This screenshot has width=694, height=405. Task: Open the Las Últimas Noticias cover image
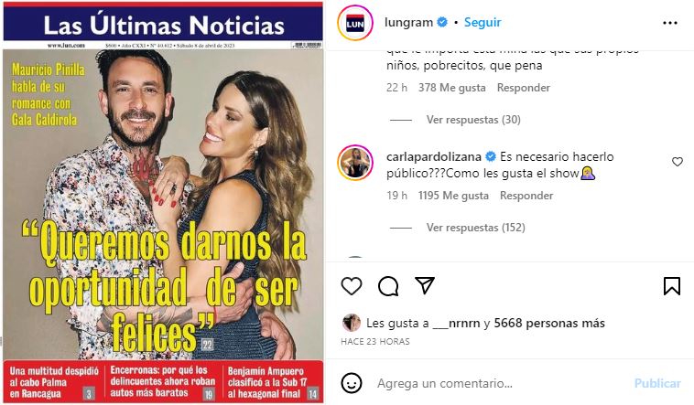[x=163, y=203]
